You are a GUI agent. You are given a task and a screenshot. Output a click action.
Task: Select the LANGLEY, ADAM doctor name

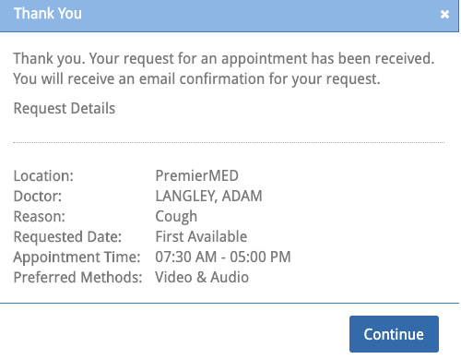click(208, 196)
